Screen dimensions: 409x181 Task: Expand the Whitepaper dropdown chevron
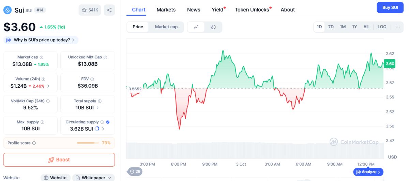tap(109, 178)
